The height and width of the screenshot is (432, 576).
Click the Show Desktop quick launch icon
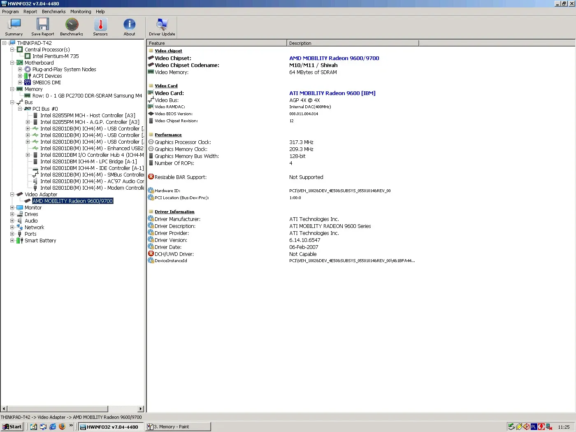click(x=34, y=427)
